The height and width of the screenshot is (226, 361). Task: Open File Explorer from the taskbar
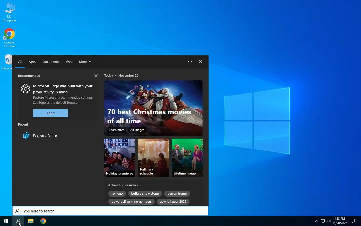pyautogui.click(x=31, y=221)
